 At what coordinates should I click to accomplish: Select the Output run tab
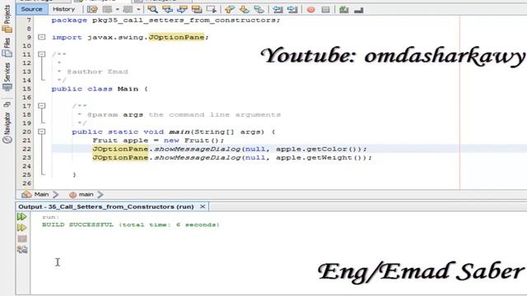[106, 206]
